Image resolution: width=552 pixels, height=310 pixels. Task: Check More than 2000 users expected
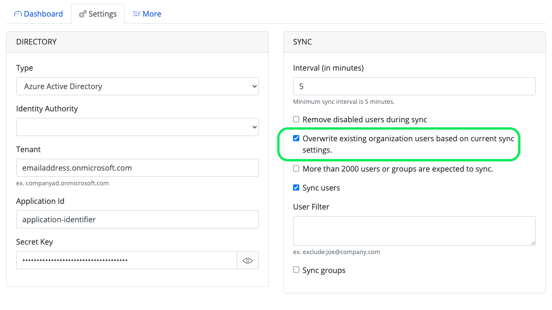(x=296, y=169)
